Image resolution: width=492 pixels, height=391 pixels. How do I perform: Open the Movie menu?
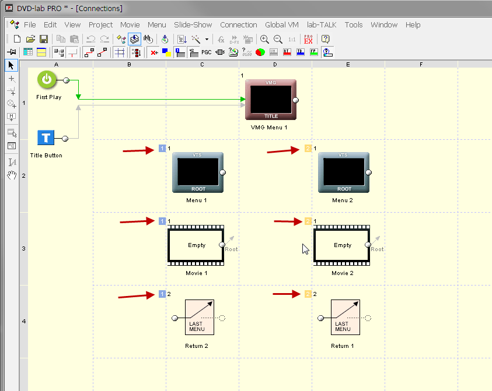130,24
